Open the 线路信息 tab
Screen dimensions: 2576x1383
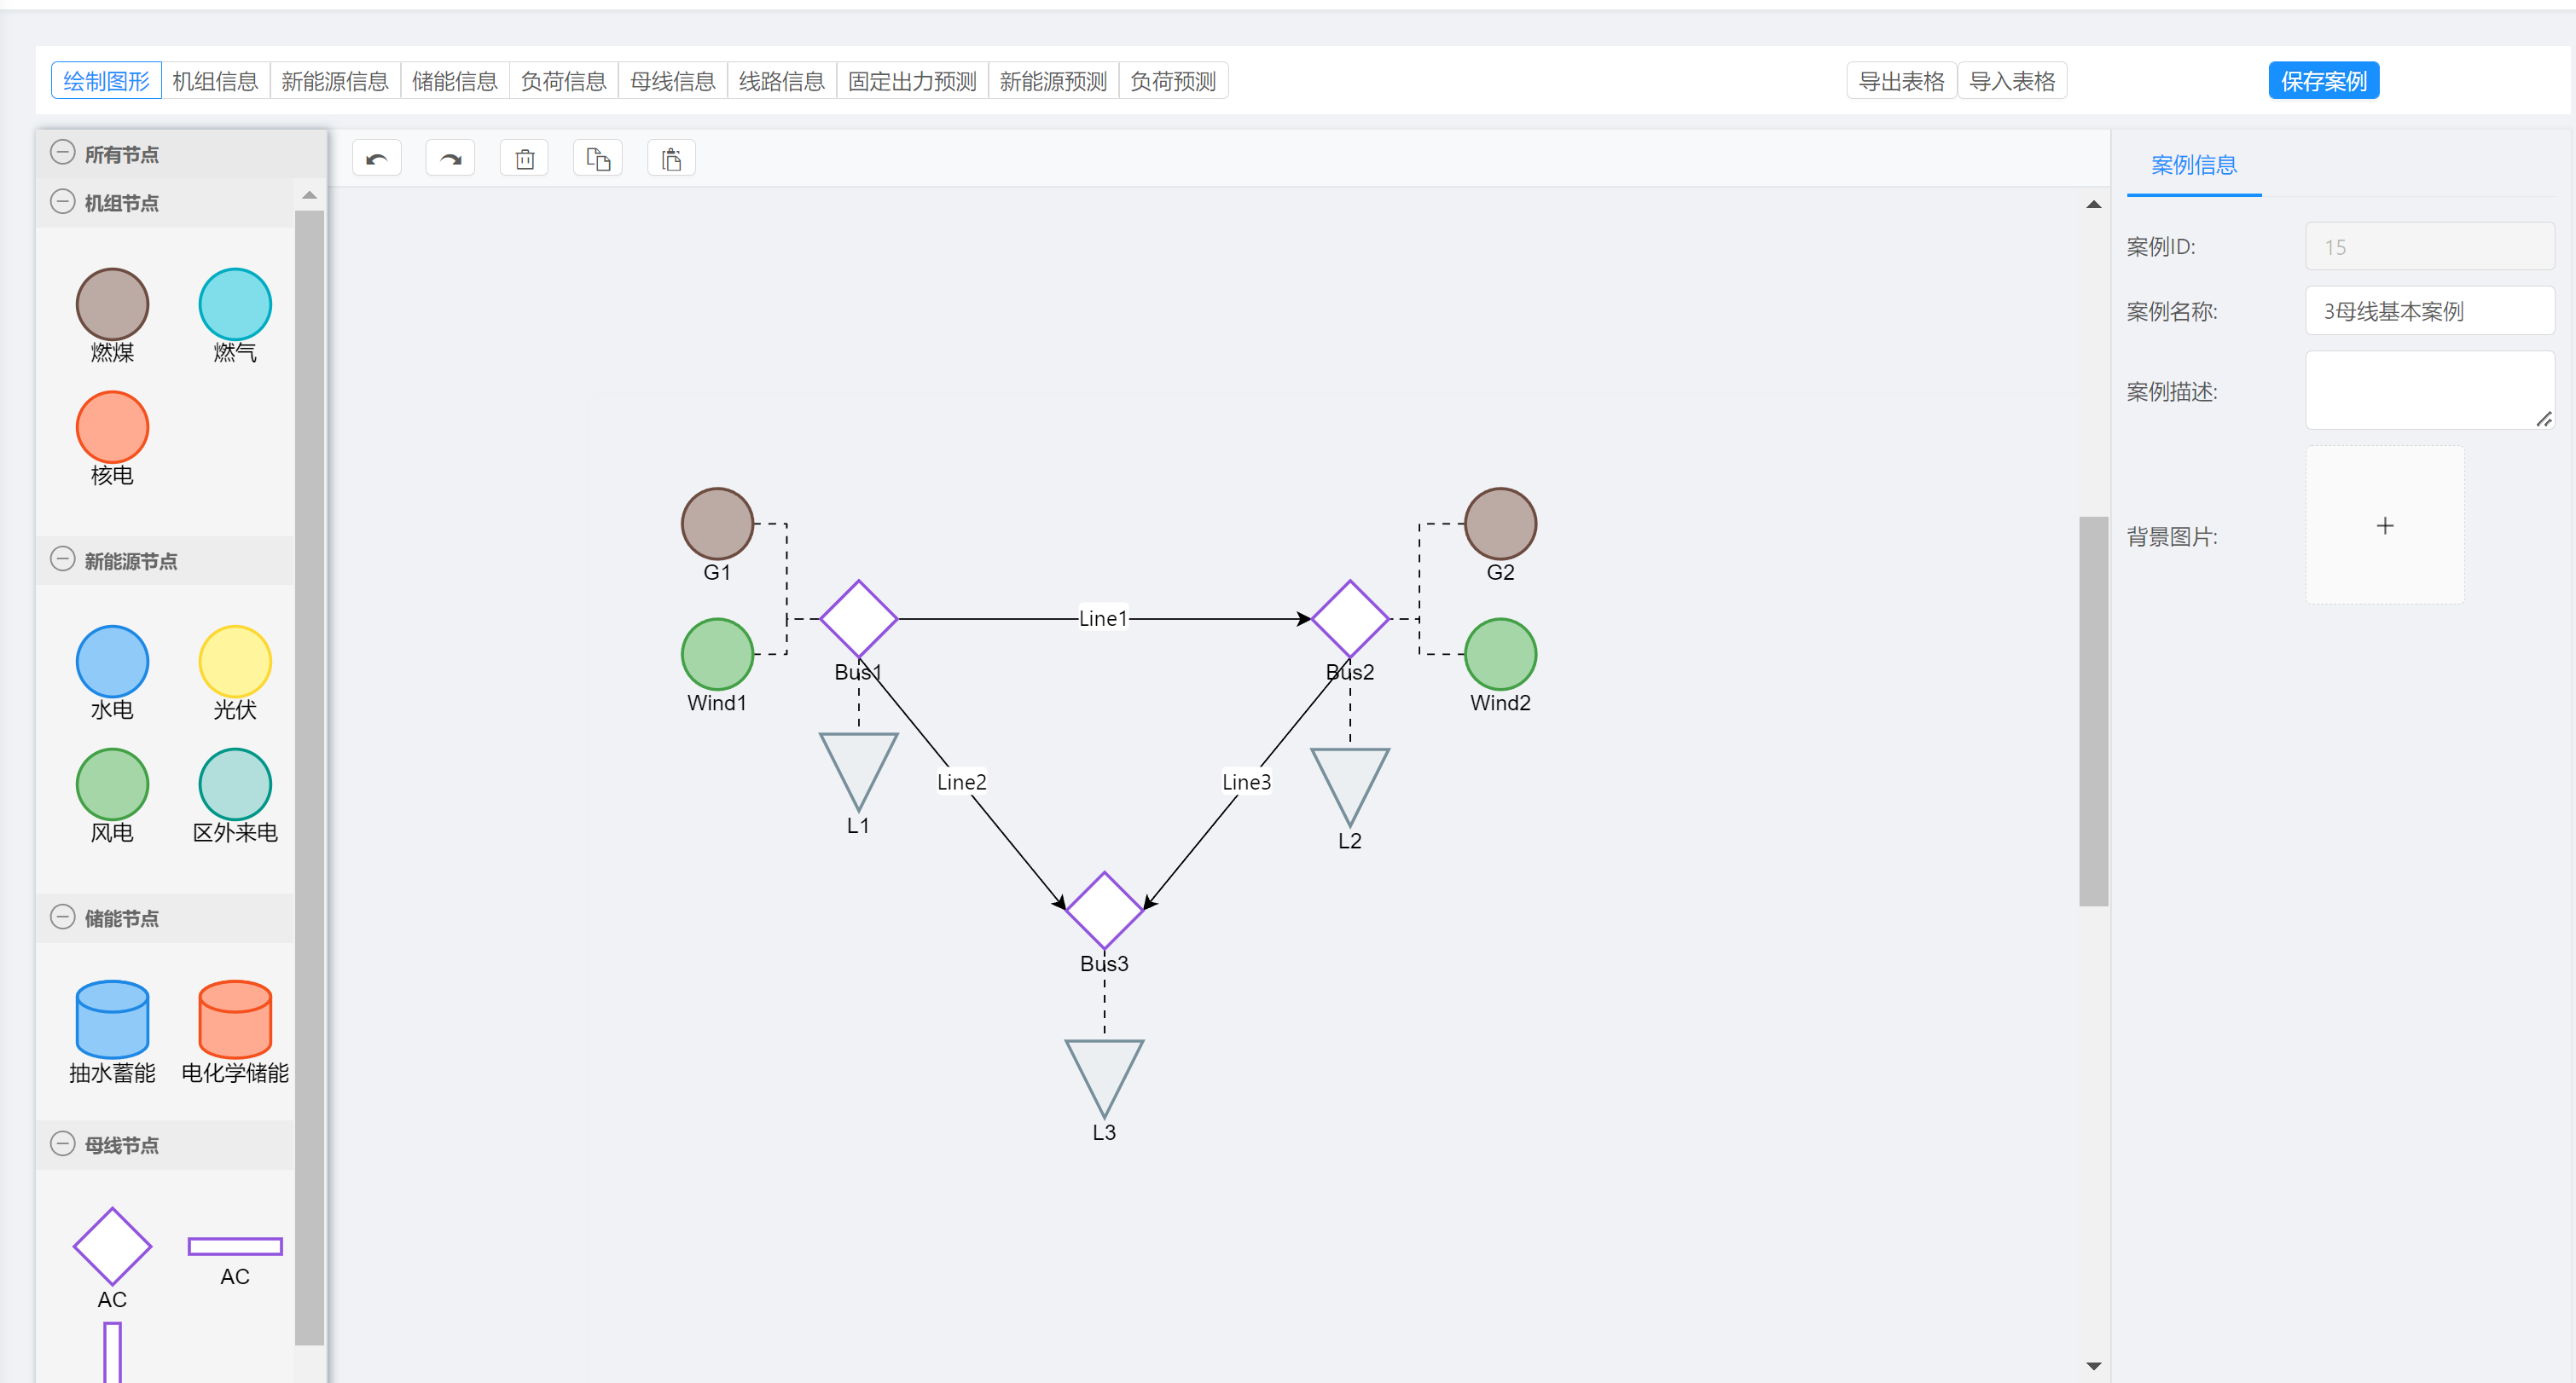[x=782, y=81]
